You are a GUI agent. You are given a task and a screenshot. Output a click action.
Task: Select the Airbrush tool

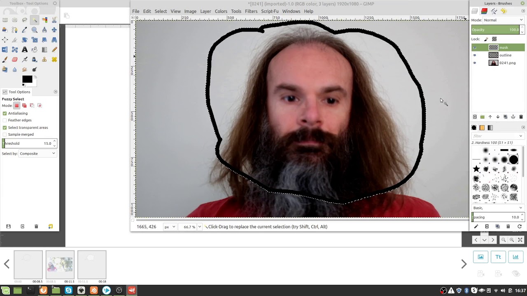point(25,59)
